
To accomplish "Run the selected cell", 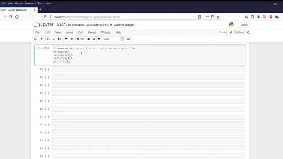I will coord(80,39).
